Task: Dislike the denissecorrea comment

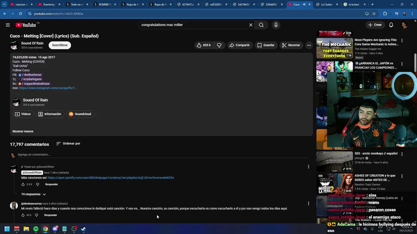Action: 36,215
